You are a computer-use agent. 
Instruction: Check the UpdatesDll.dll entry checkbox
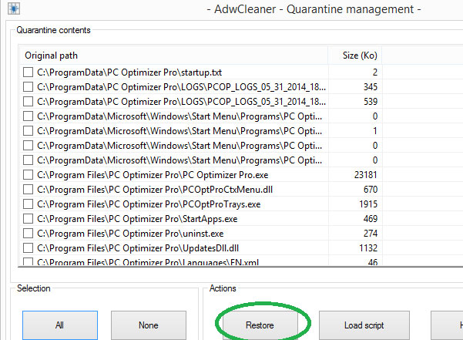point(29,247)
